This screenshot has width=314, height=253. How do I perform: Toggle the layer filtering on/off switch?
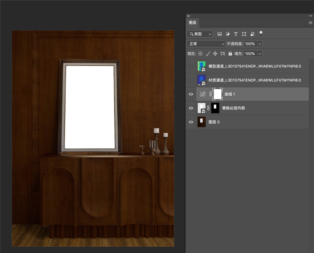tap(261, 34)
